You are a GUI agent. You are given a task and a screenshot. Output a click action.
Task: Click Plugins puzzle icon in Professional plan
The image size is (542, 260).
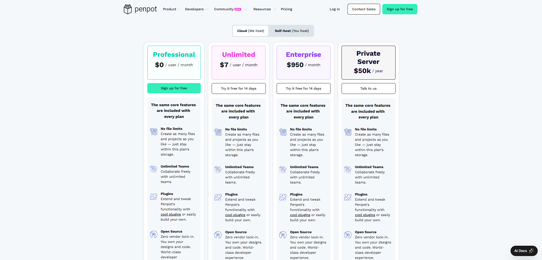coord(154,197)
